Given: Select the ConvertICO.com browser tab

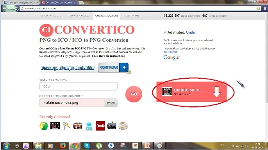Looking at the screenshot, I should pyautogui.click(x=59, y=3).
